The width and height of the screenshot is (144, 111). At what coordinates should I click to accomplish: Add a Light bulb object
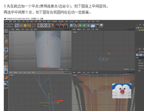pyautogui.click(x=101, y=25)
